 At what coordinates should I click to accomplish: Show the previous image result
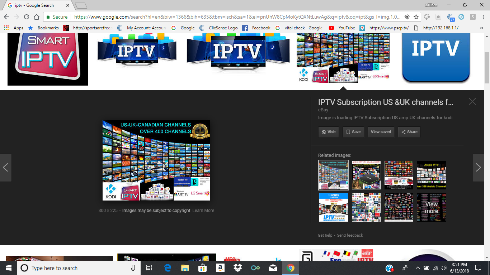tap(6, 168)
